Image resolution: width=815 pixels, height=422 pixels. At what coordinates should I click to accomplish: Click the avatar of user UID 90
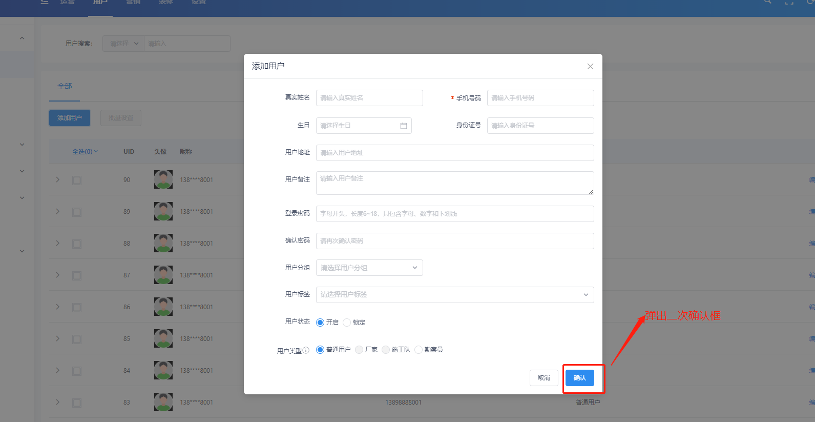point(163,180)
